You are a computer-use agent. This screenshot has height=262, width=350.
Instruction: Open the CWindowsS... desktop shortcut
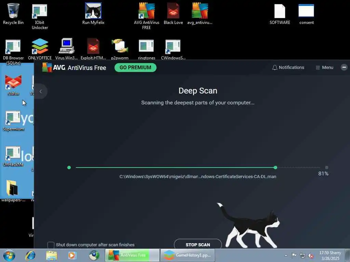tap(173, 49)
